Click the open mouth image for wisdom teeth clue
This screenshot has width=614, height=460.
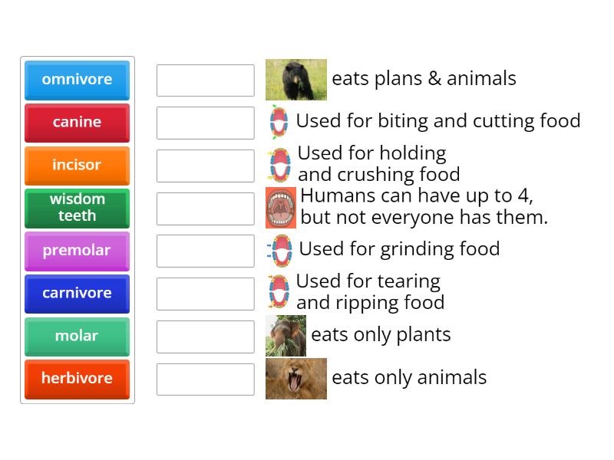(x=281, y=208)
